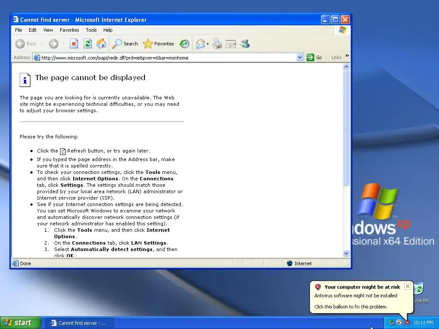Screen dimensions: 439x329
Task: Click the Mail envelope icon
Action: (201, 44)
